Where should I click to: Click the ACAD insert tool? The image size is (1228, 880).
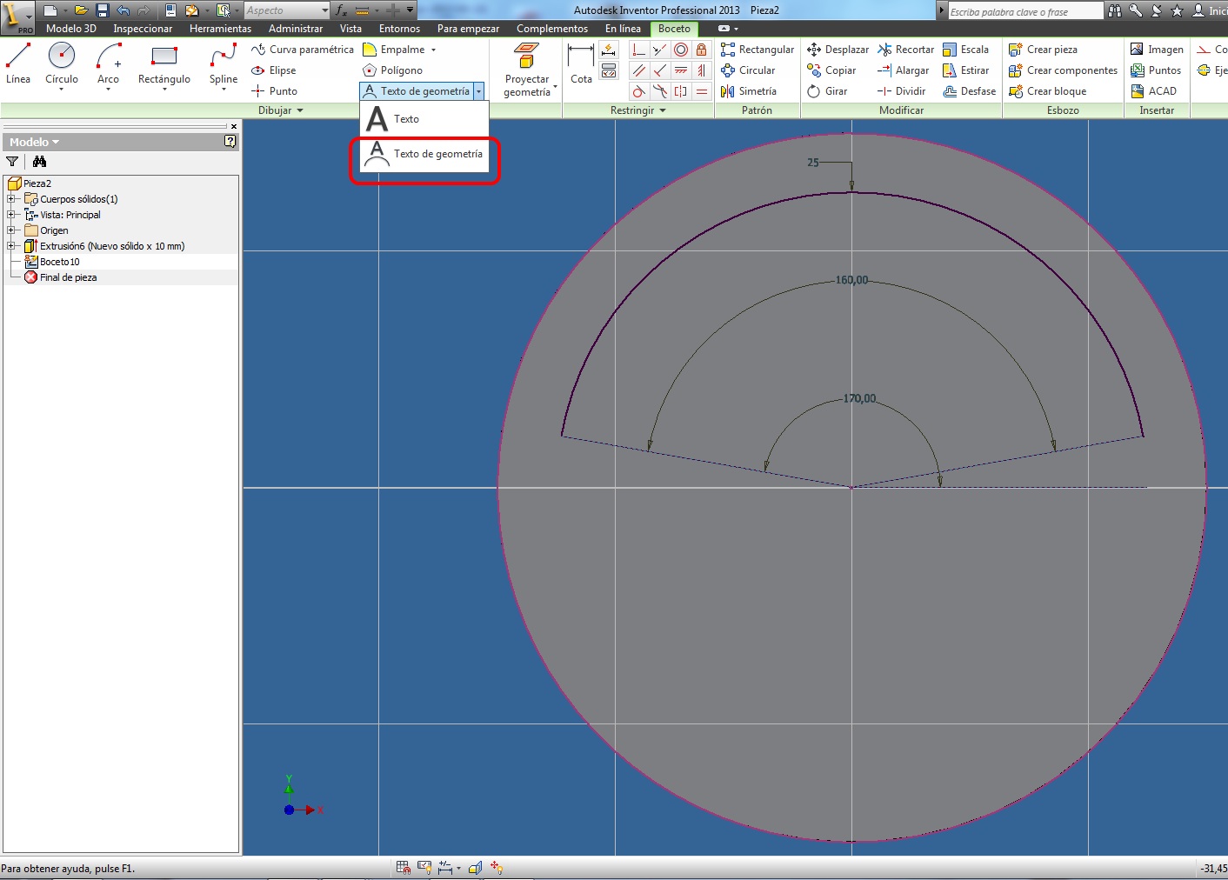click(1153, 91)
